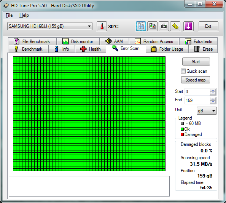The height and width of the screenshot is (203, 226).
Task: Click the End value input field
Action: 197,101
